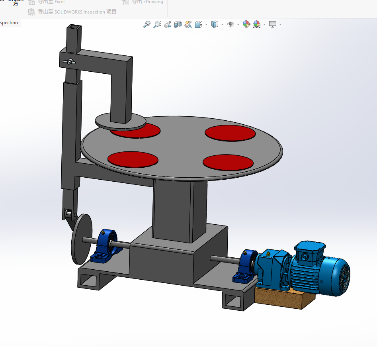This screenshot has width=377, height=347.
Task: Select the Zoom to Area tool
Action: click(157, 24)
